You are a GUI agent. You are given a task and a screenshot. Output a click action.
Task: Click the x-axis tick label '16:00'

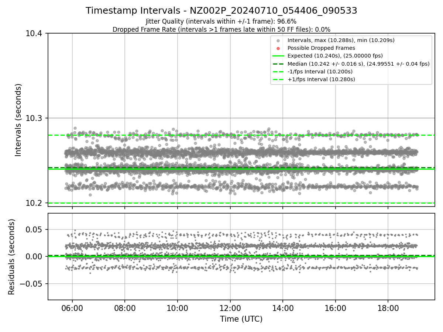point(335,308)
